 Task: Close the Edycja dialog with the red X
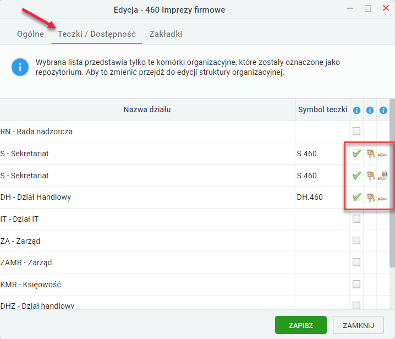coord(386,8)
